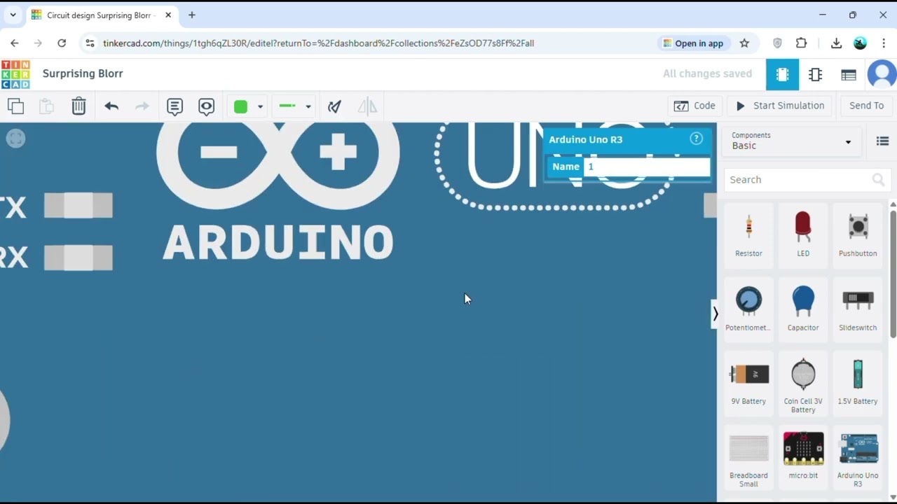Click the shield extension icon

click(777, 43)
